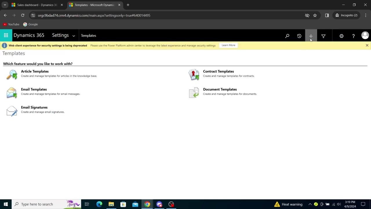Viewport: 371px width, 209px height.
Task: Click the browser address bar URL
Action: click(x=94, y=15)
